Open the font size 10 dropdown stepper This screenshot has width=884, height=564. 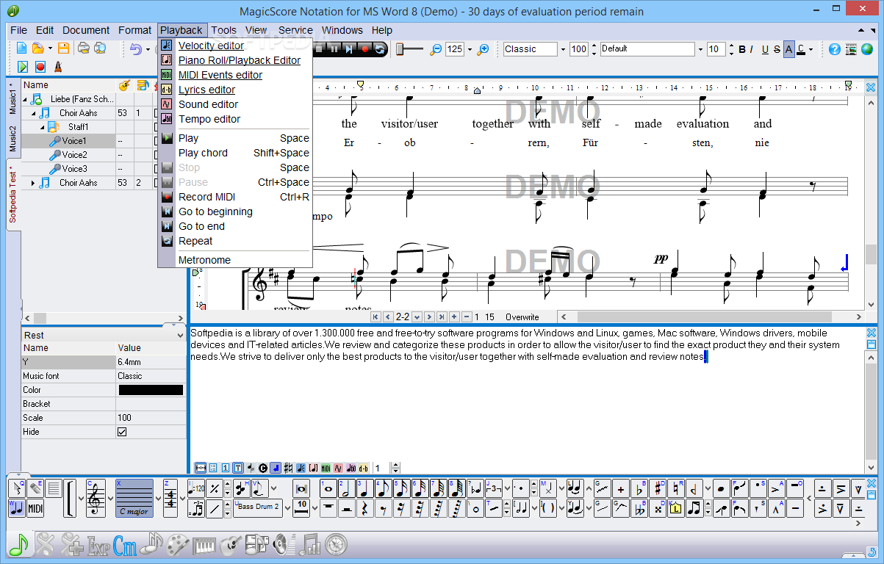coord(731,49)
